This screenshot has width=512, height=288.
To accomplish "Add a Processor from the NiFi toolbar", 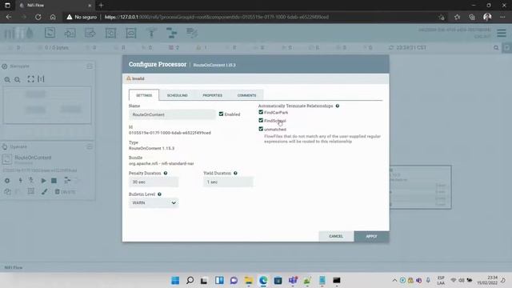I will click(x=50, y=33).
